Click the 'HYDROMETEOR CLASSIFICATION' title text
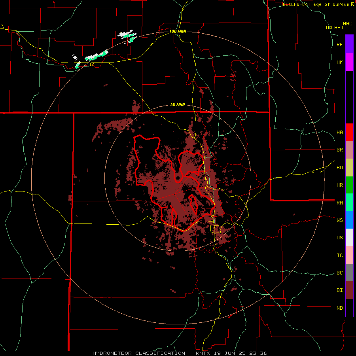This screenshot has width=356, height=356. pos(139,353)
